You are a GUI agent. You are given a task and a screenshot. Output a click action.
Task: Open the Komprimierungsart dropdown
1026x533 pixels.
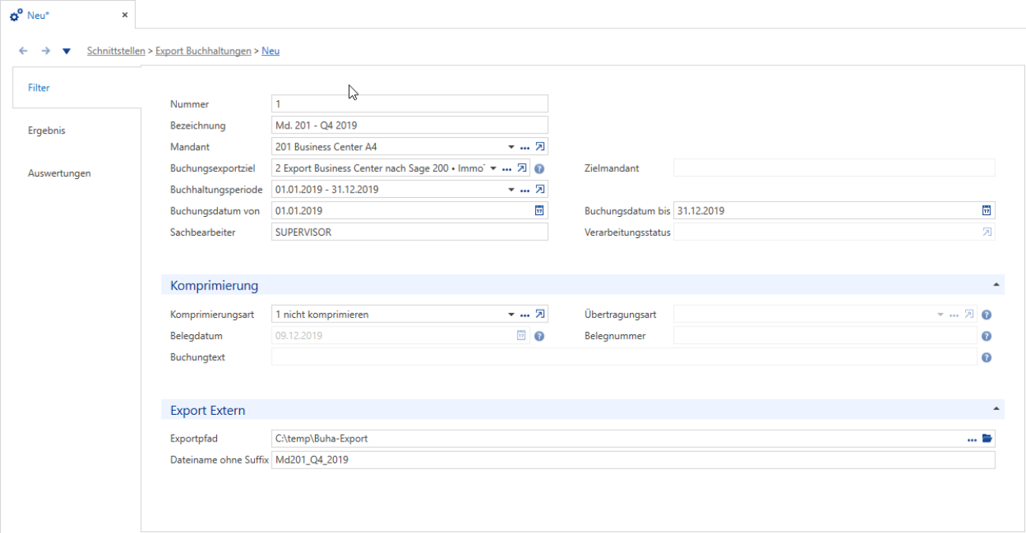511,315
